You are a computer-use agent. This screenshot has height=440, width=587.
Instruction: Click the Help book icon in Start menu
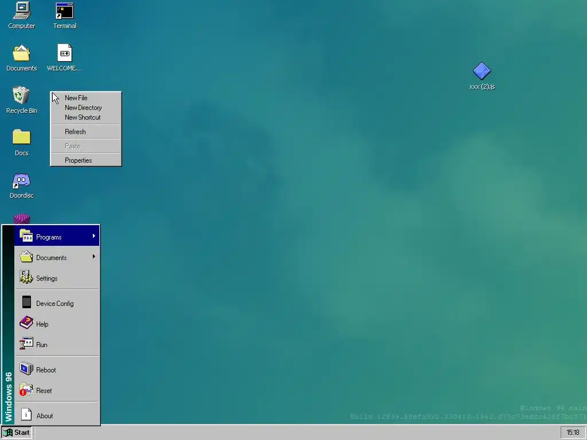point(26,323)
